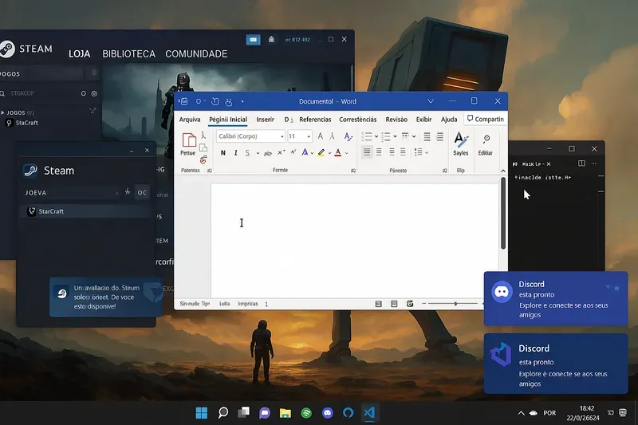Switch to the Referencias tab
The image size is (638, 425).
tap(315, 119)
